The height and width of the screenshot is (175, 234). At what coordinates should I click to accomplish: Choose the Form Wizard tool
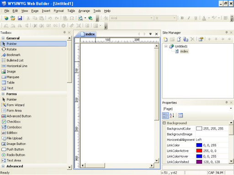pyautogui.click(x=33, y=105)
